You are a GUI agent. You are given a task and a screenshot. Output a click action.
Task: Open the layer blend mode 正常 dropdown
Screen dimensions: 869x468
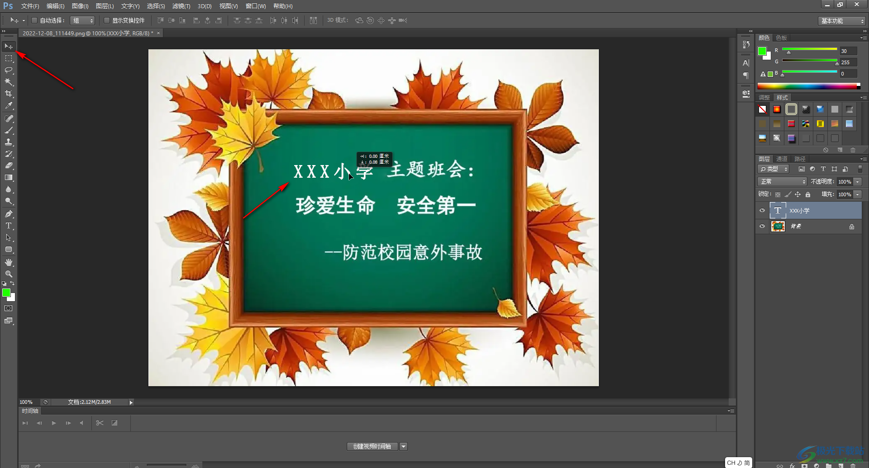coord(782,181)
